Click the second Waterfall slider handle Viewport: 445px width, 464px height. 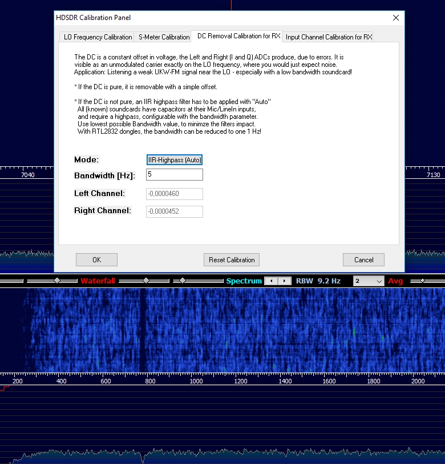[x=146, y=281]
